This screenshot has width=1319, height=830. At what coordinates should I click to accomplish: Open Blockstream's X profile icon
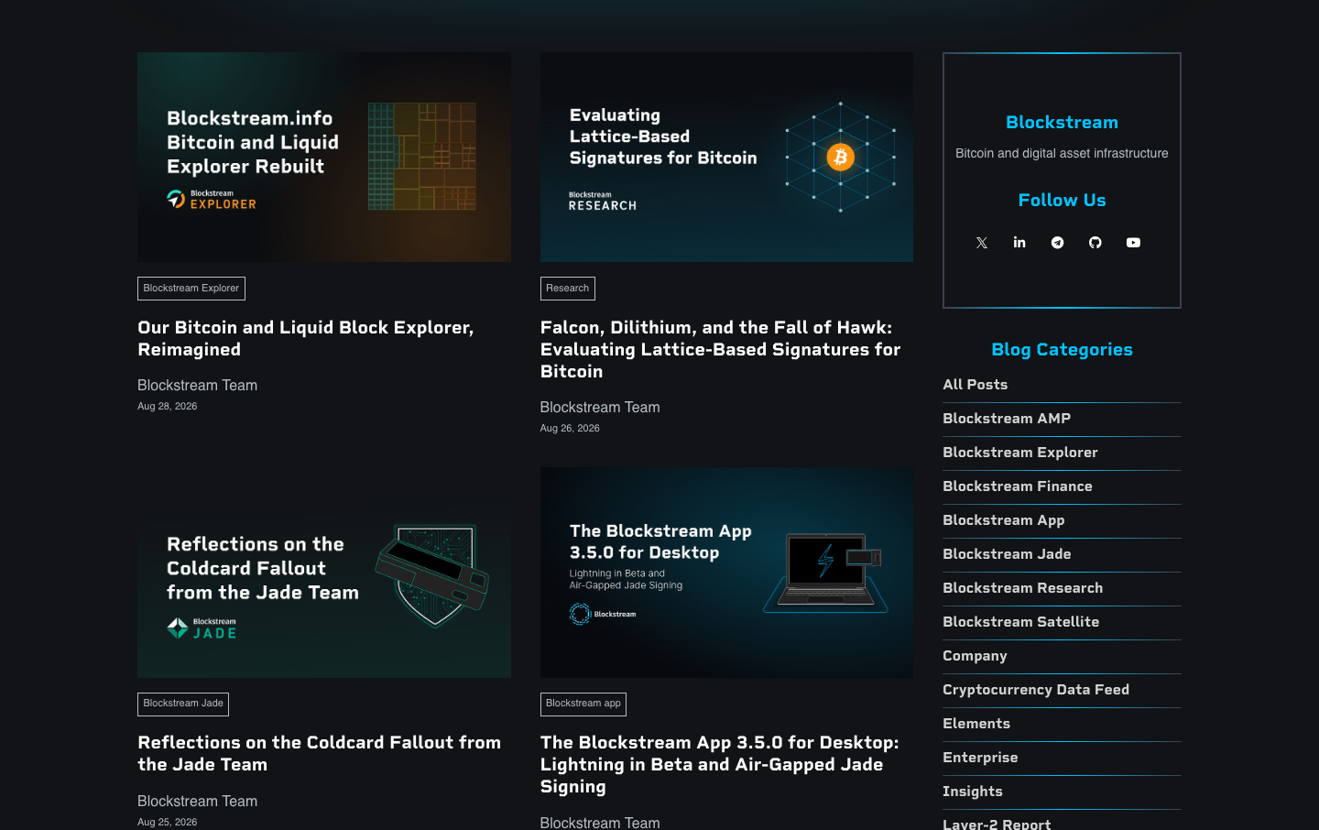[x=982, y=243]
